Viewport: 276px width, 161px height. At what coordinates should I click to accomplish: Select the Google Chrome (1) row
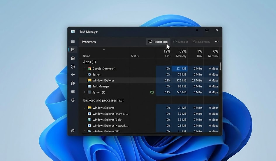point(149,69)
